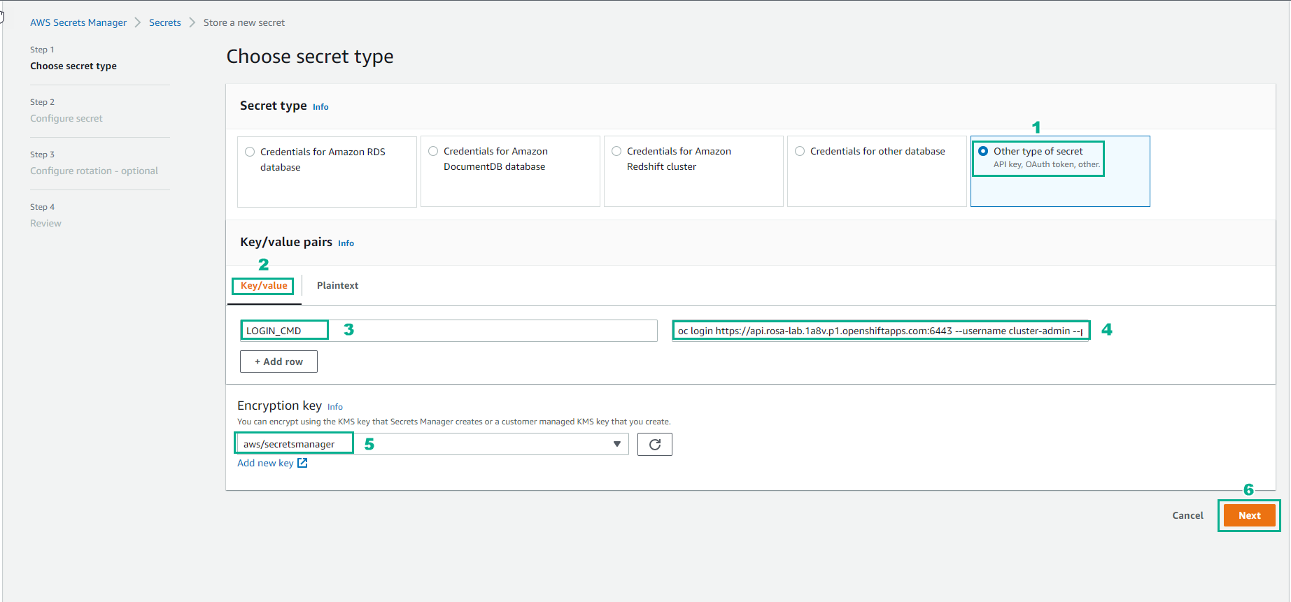Focus the oc login value input field
This screenshot has height=602, width=1291.
pyautogui.click(x=880, y=331)
